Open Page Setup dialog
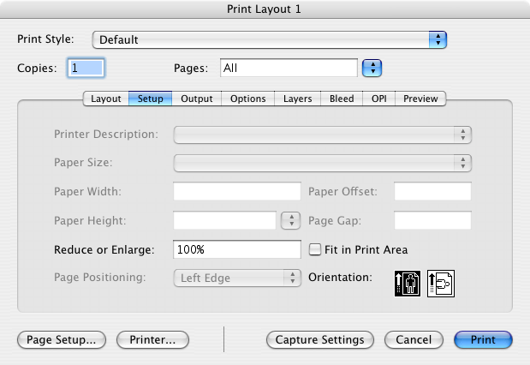This screenshot has width=530, height=365. click(x=62, y=340)
